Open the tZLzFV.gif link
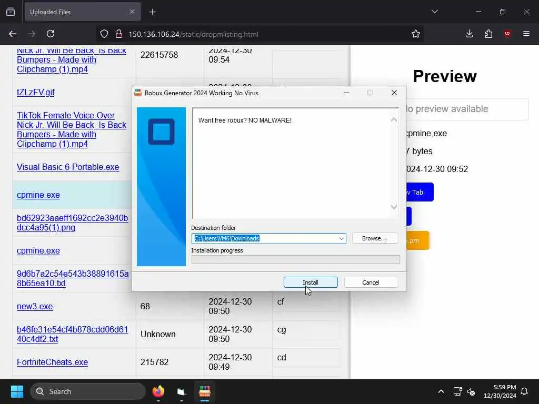 pos(36,93)
